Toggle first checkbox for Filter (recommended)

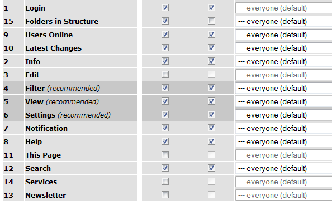tap(165, 88)
